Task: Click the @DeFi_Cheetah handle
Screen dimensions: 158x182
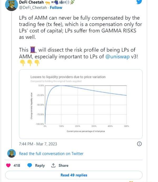Action: point(33,7)
